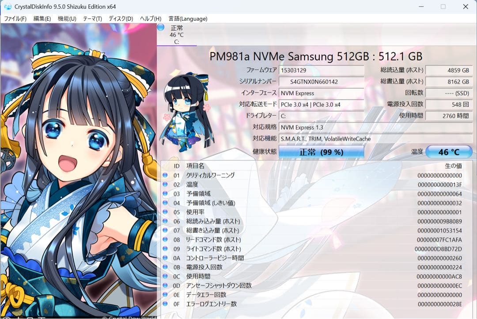Click the 46 ℃ temperature button
477x319 pixels.
(449, 151)
